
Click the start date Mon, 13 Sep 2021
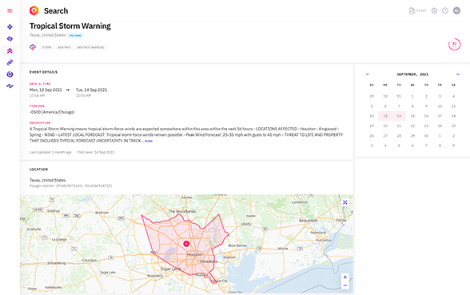point(46,90)
